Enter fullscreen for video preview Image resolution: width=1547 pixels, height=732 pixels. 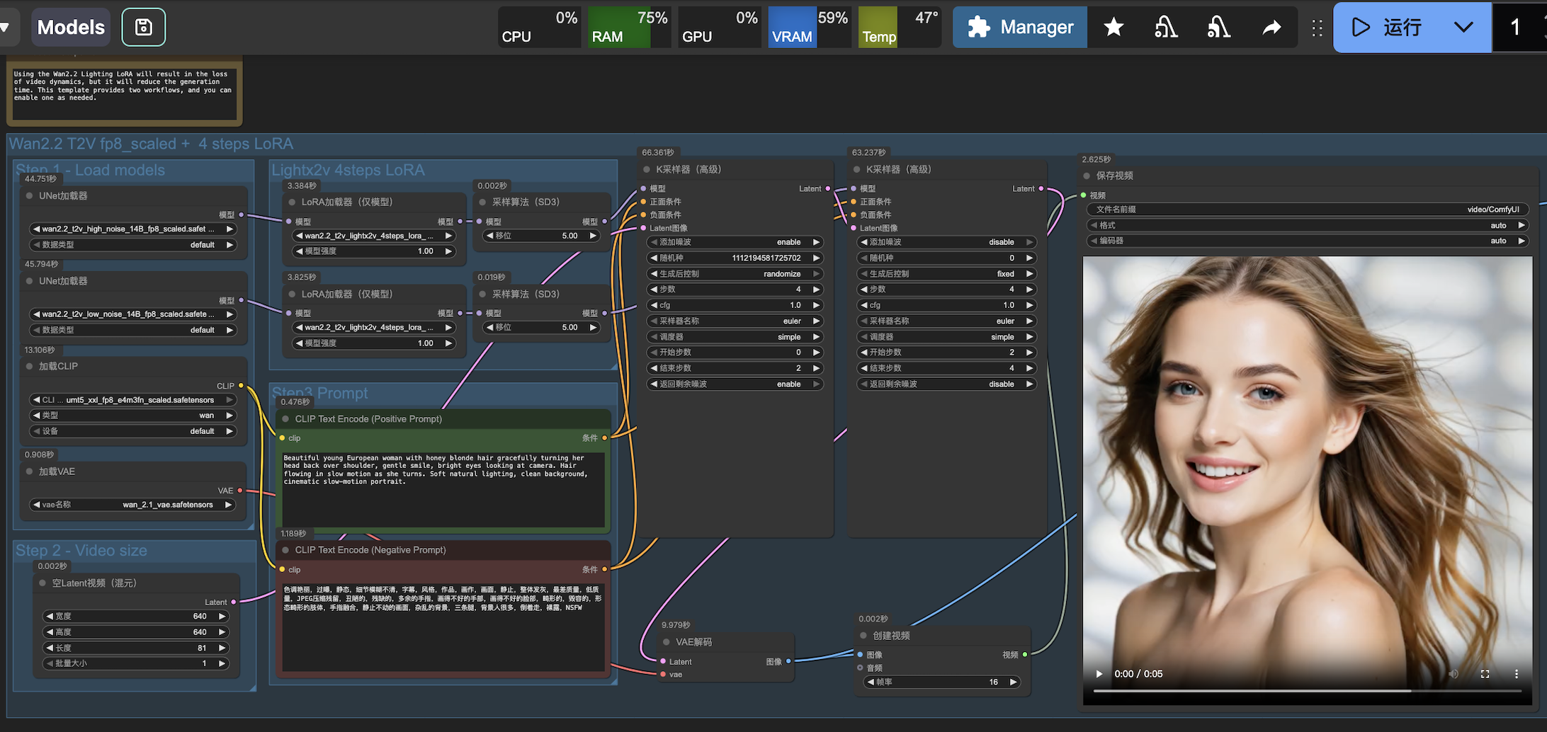[1485, 674]
